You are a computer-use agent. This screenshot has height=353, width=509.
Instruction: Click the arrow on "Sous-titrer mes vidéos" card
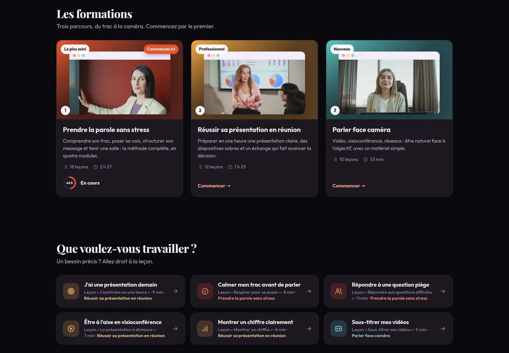443,329
